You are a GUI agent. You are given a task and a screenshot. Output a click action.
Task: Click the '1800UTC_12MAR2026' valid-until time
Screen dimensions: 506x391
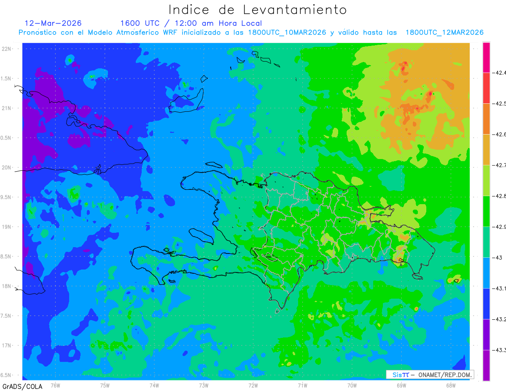[x=444, y=32]
